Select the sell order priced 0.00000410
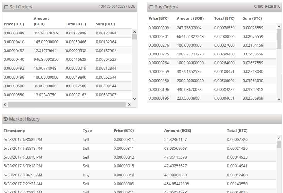 click(67, 42)
